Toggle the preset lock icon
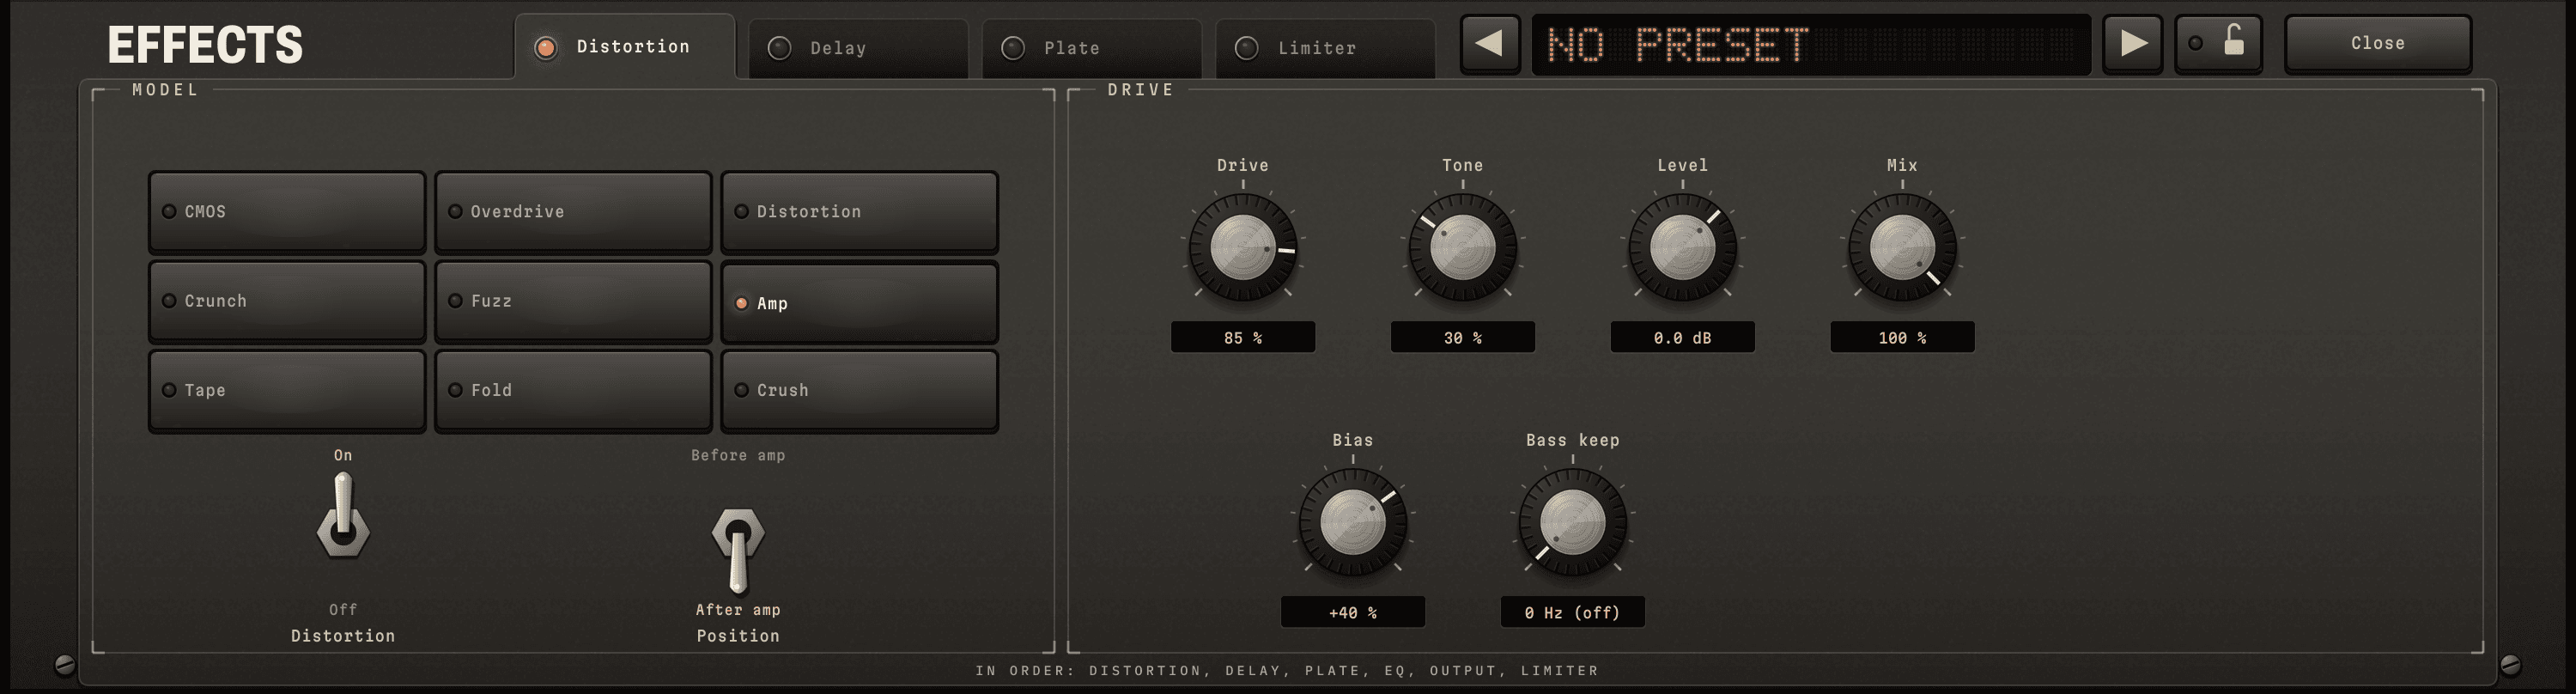 [x=2219, y=44]
